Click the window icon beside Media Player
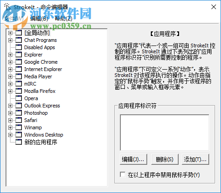 pos(19,76)
